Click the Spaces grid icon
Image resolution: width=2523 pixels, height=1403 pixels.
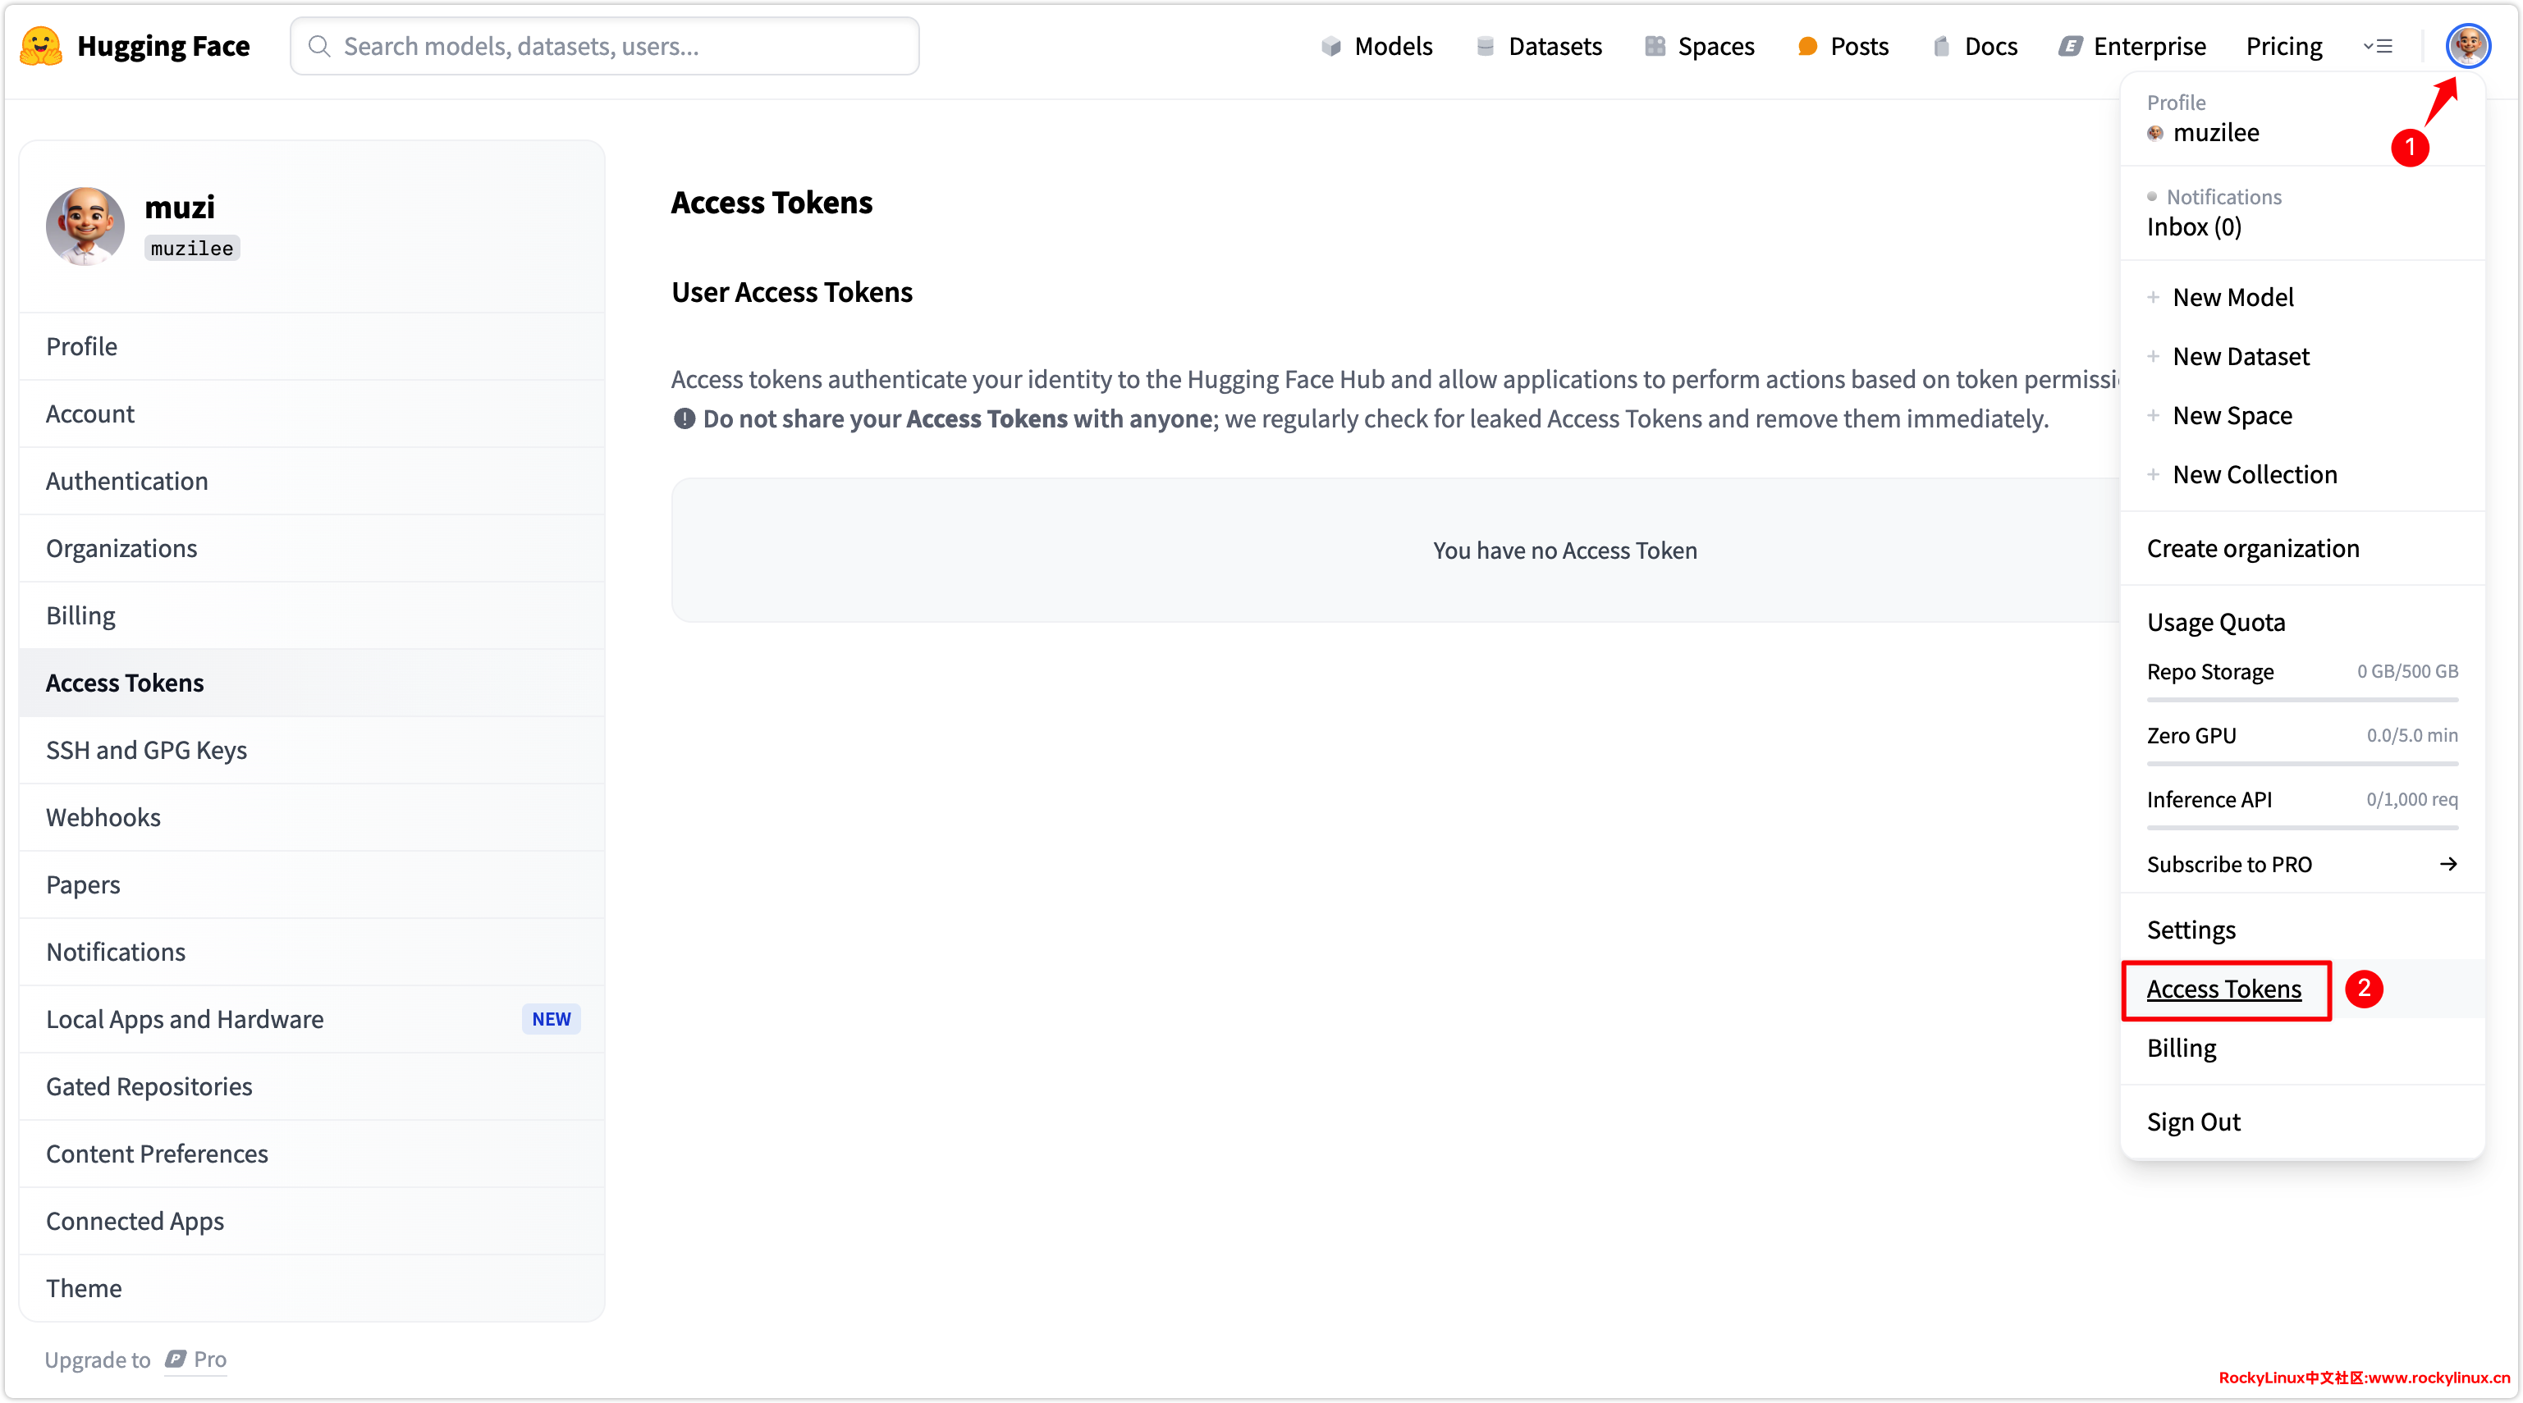click(1655, 46)
